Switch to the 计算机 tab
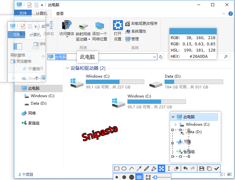The height and width of the screenshot is (180, 235). pos(42,13)
